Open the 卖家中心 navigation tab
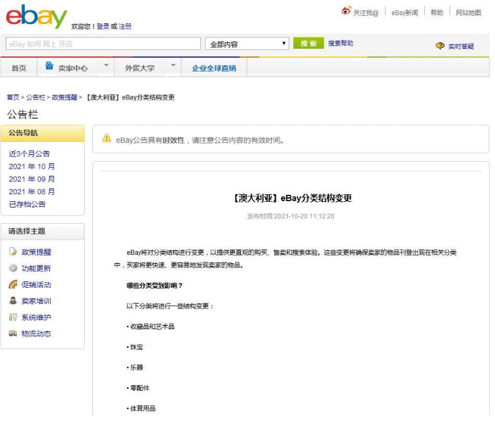The width and height of the screenshot is (495, 432). click(73, 68)
